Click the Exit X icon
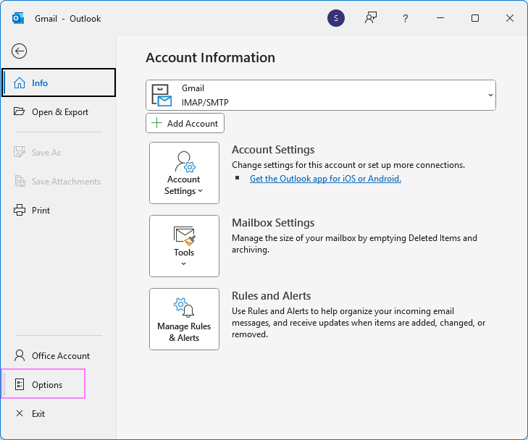Viewport: 528px width, 440px height. [x=20, y=413]
